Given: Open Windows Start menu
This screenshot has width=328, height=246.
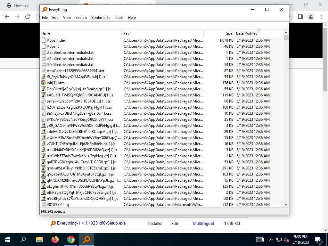Looking at the screenshot, I should tap(8, 240).
